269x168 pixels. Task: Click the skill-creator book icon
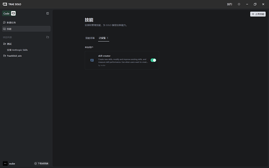92,60
